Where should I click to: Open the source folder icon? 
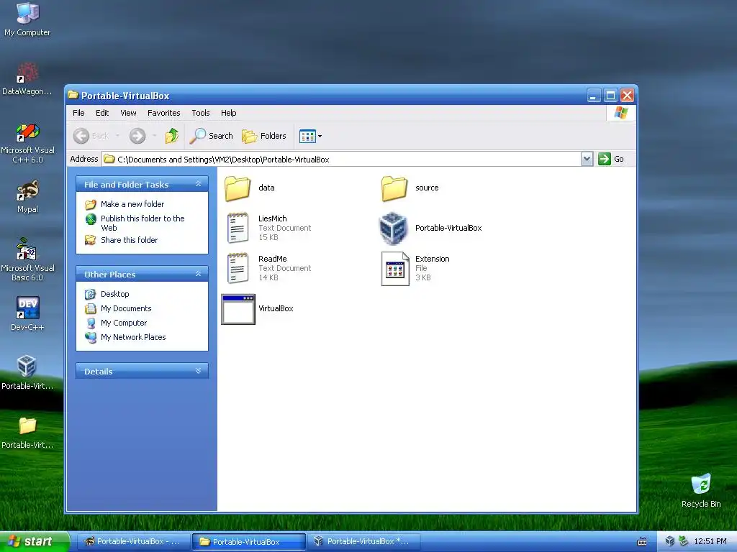point(394,188)
